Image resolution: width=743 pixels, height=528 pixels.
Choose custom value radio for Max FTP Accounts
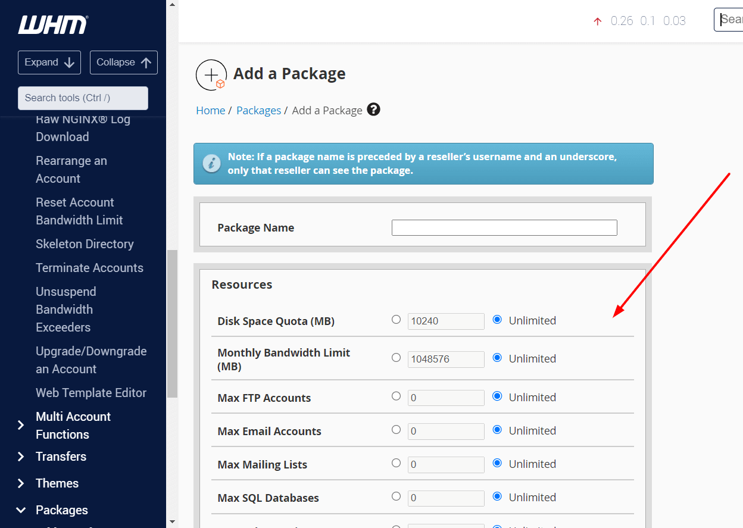(396, 396)
